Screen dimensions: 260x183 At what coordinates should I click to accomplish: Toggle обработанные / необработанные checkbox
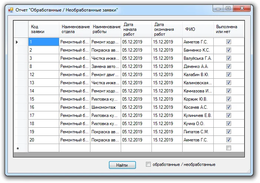(x=148, y=164)
